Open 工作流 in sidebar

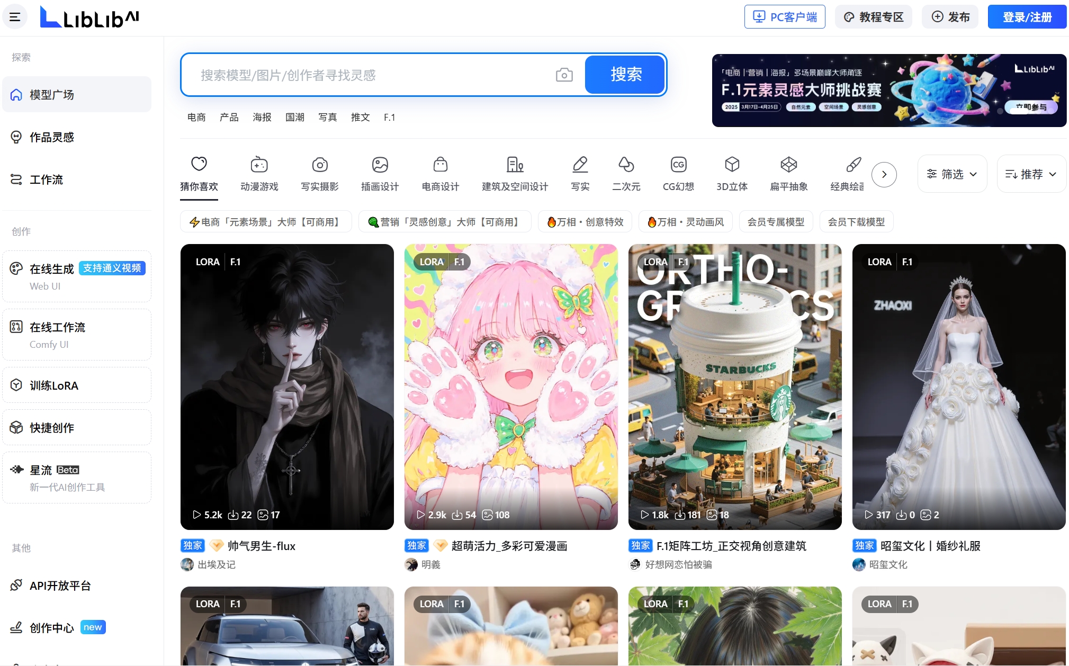[x=77, y=179]
